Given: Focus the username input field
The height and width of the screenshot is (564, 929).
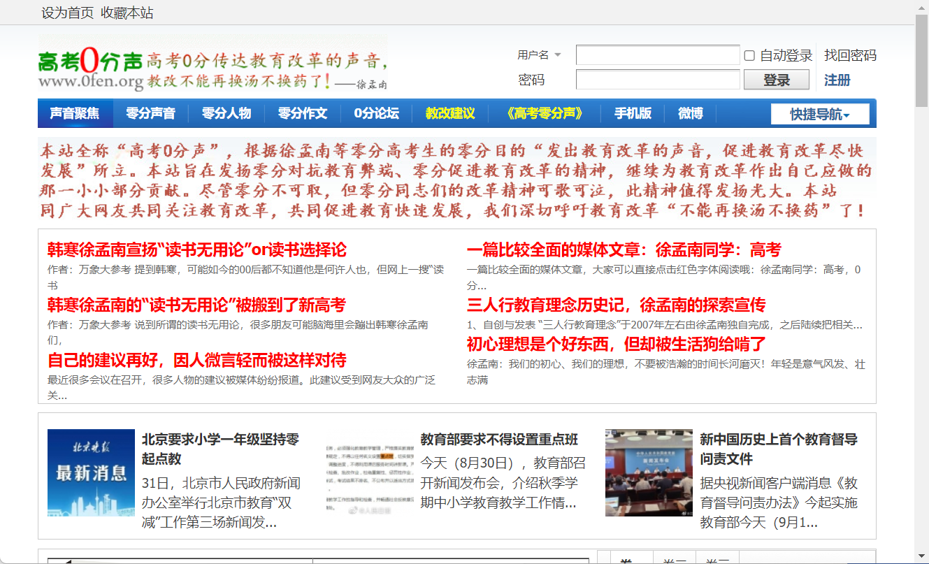Looking at the screenshot, I should pos(658,55).
